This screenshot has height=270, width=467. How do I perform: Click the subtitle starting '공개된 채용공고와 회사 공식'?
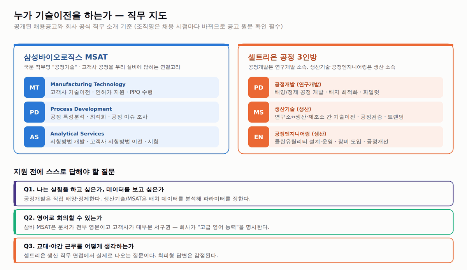(148, 27)
